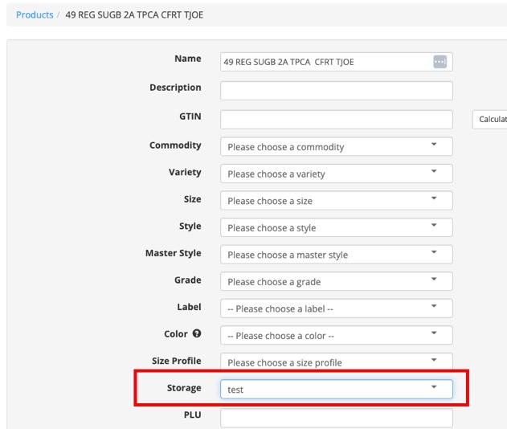
Task: Open the Grade dropdown
Action: [336, 281]
